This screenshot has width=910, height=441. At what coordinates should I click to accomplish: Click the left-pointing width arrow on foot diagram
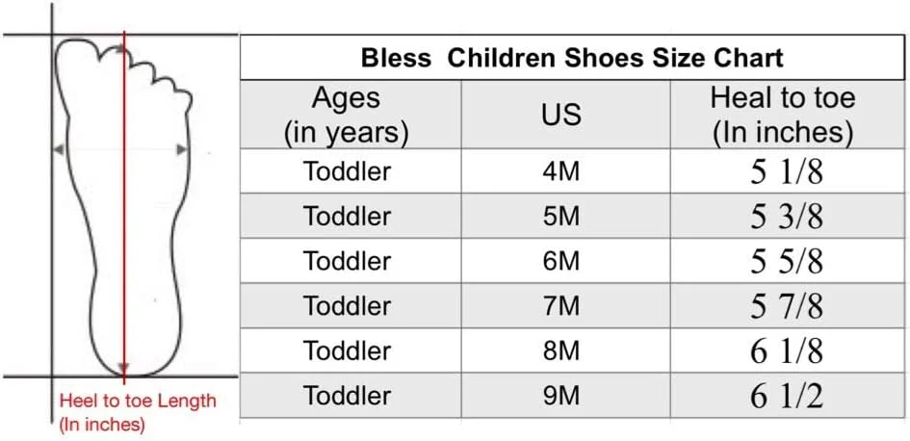[x=58, y=149]
